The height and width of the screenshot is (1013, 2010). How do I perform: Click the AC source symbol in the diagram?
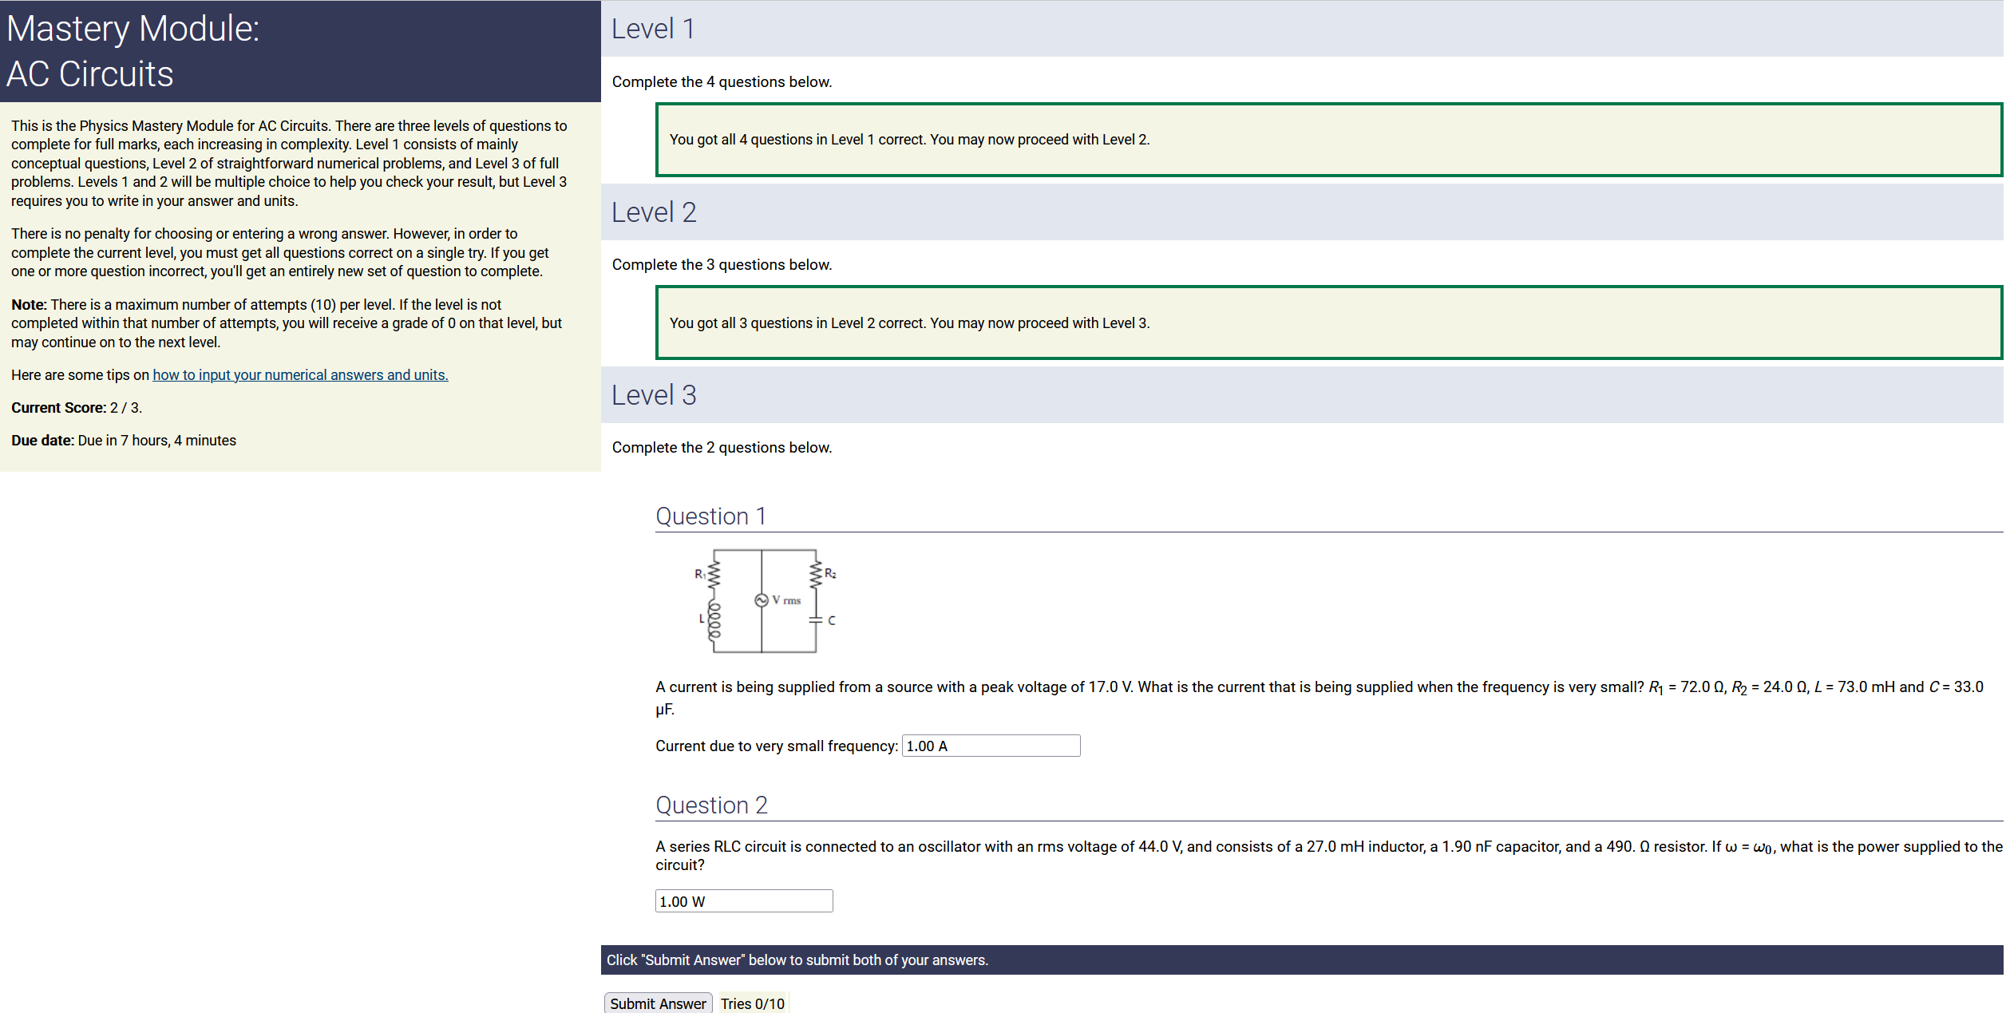pyautogui.click(x=761, y=600)
